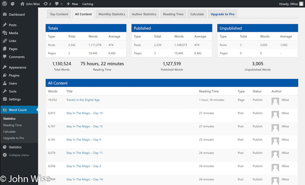Open the Calculate tab
Screen dimensions: 305x185
coord(197,14)
